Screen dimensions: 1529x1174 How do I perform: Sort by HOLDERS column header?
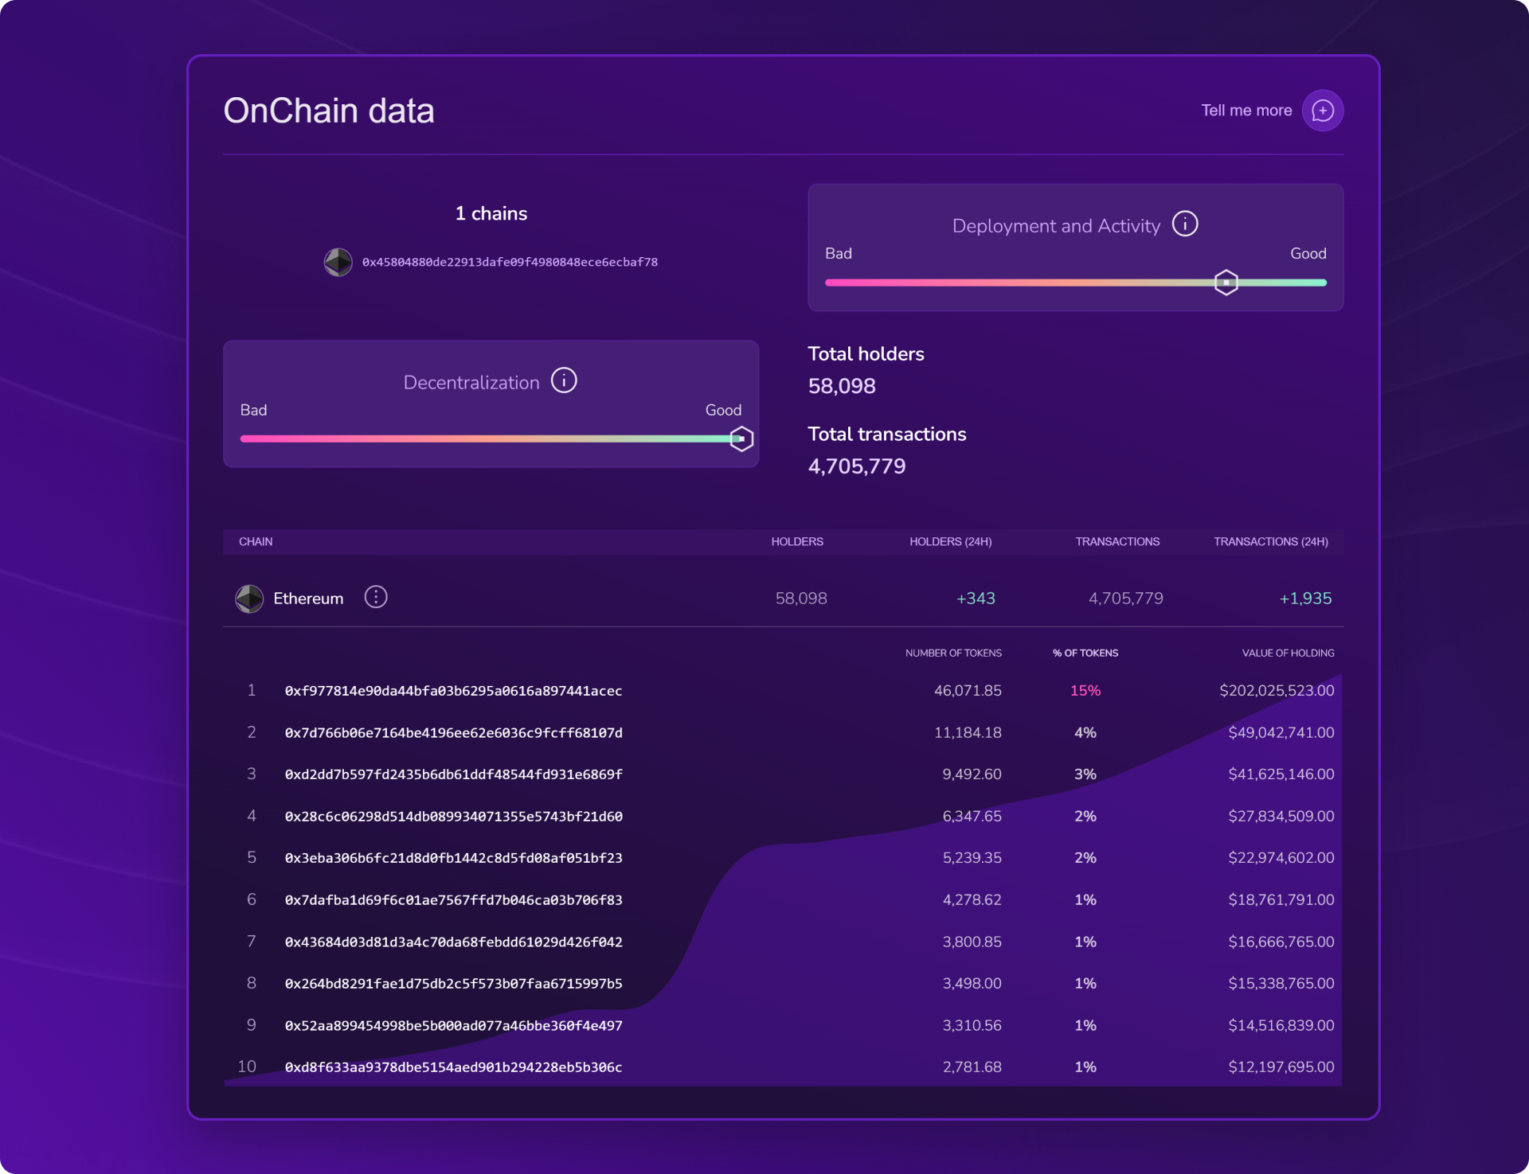pos(796,541)
